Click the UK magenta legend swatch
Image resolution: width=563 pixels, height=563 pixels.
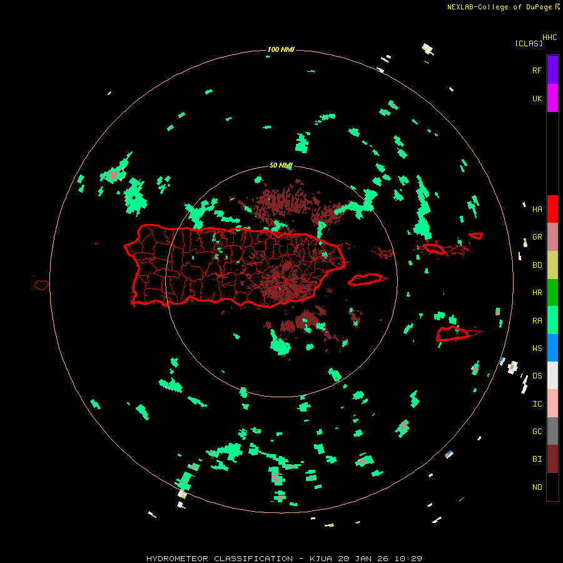552,98
